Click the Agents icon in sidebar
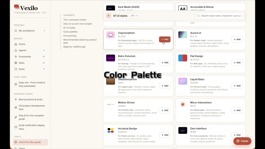 tap(16, 50)
